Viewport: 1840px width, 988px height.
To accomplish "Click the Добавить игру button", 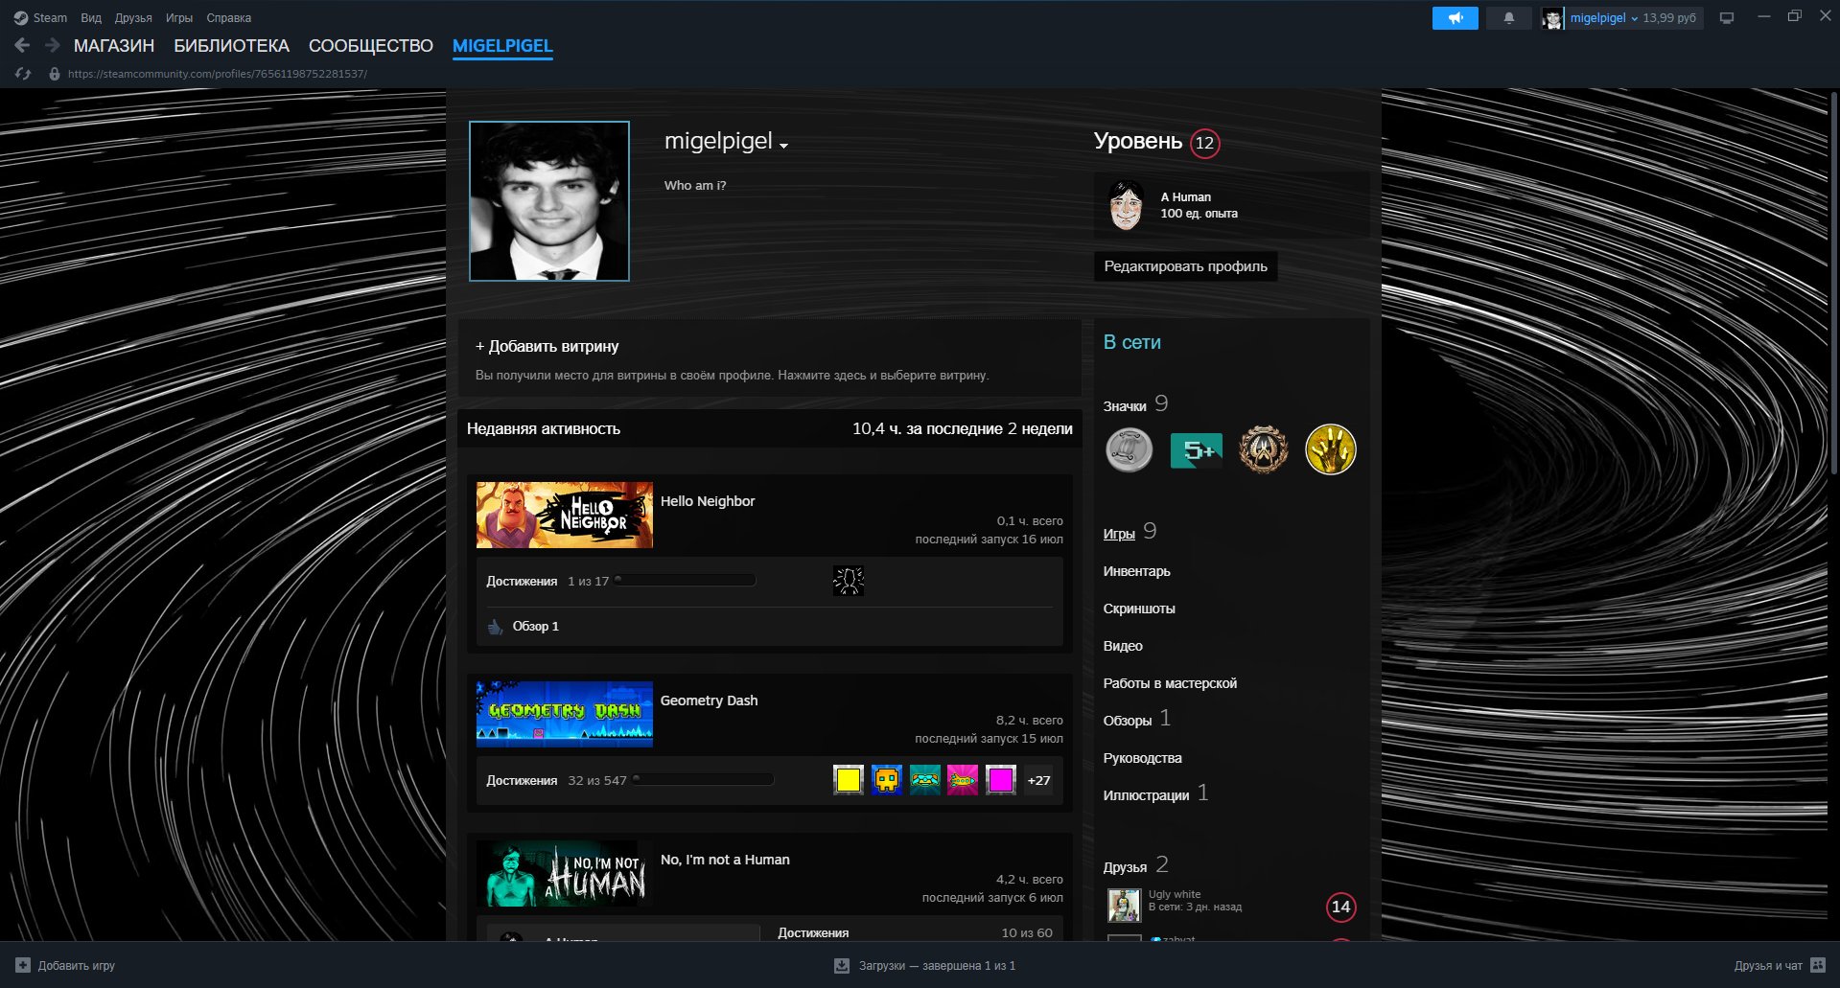I will pyautogui.click(x=65, y=965).
